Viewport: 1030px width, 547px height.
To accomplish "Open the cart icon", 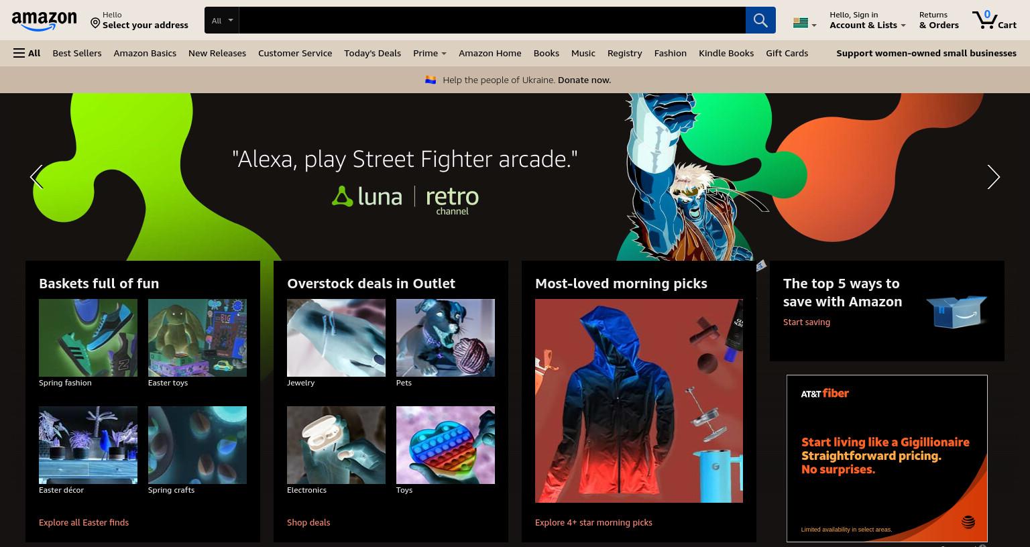I will 994,20.
